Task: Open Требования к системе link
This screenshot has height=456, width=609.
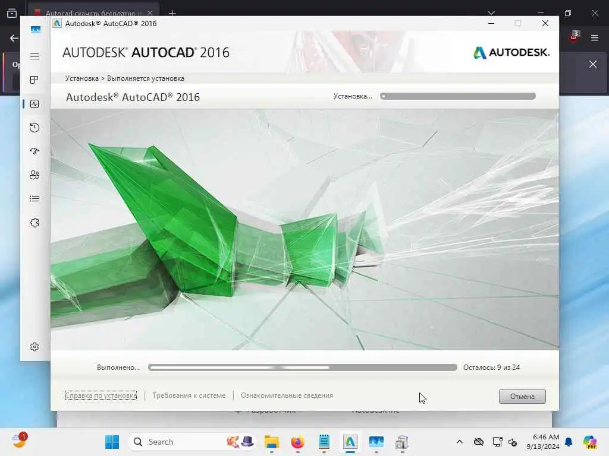Action: point(189,395)
